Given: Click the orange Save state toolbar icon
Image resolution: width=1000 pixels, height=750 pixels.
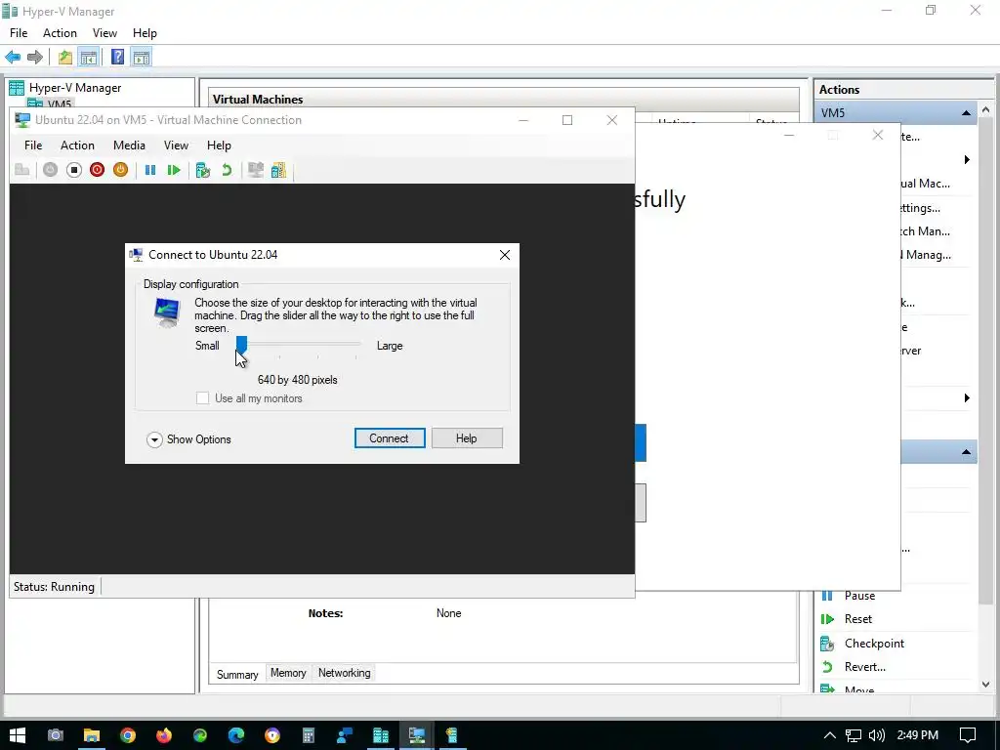Looking at the screenshot, I should (120, 170).
